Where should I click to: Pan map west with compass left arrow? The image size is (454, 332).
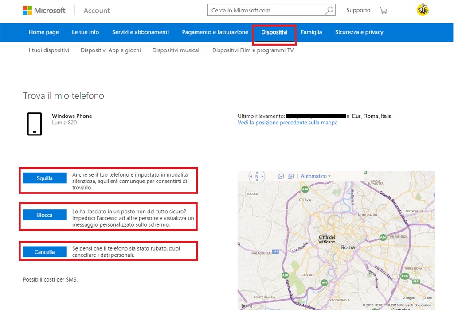click(x=251, y=176)
